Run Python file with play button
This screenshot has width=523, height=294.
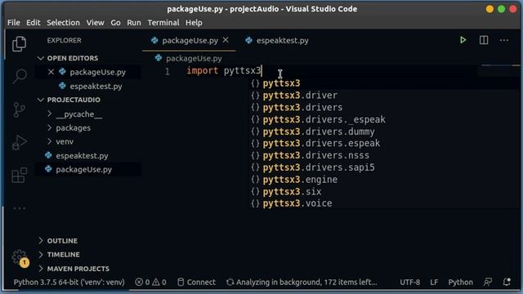pyautogui.click(x=463, y=40)
